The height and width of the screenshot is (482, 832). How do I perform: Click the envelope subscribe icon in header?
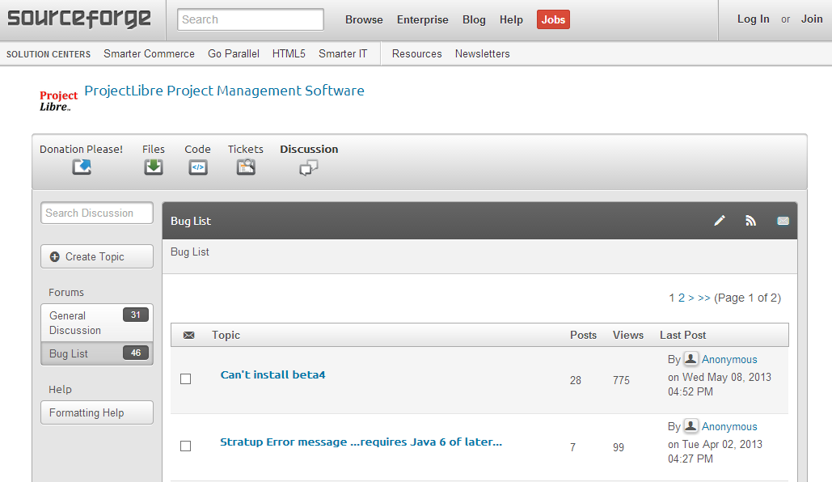(x=783, y=221)
